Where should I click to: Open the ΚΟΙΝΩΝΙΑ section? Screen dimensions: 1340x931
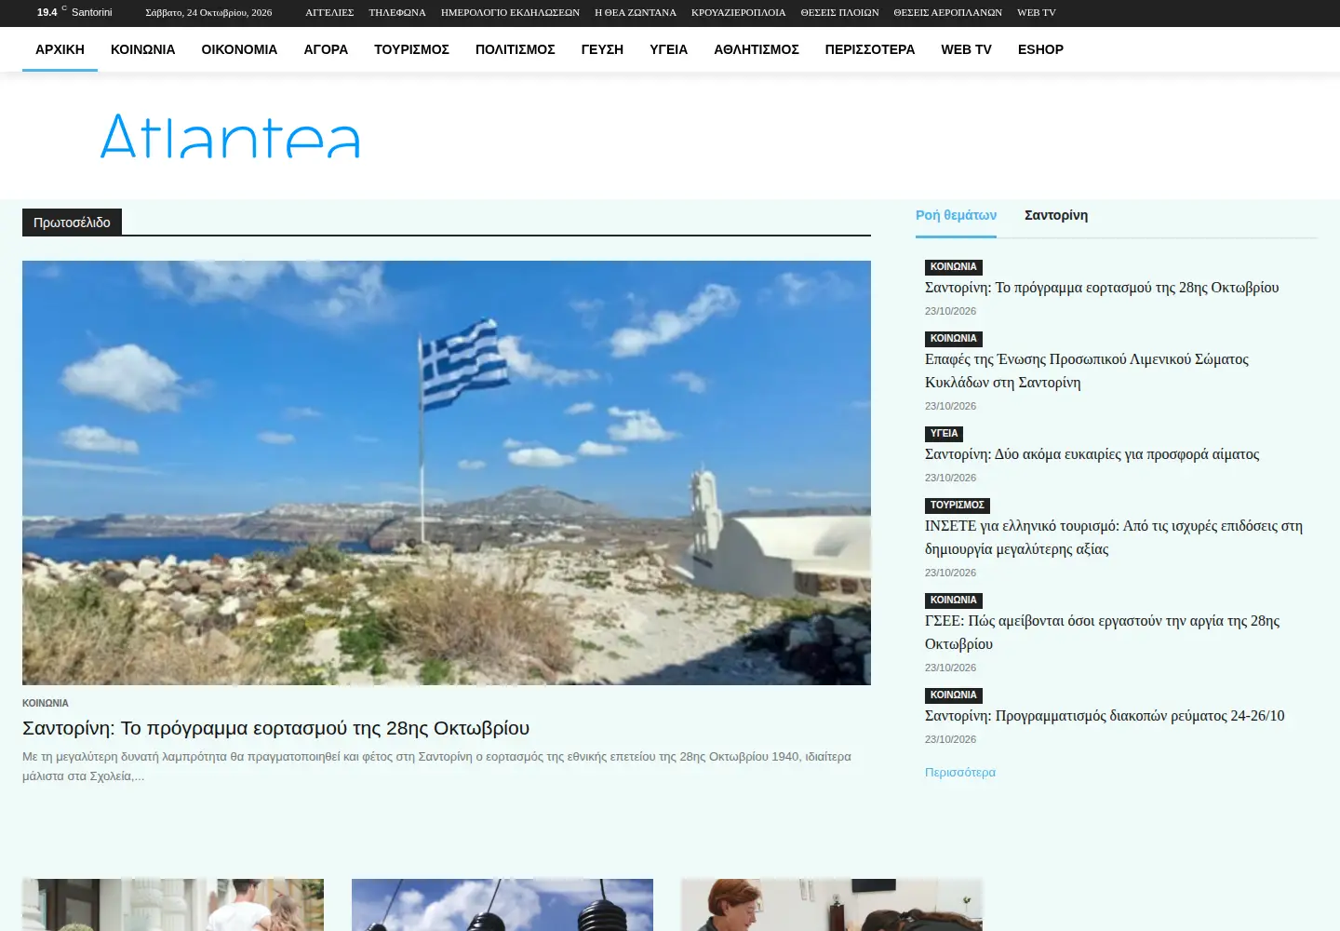(x=142, y=49)
